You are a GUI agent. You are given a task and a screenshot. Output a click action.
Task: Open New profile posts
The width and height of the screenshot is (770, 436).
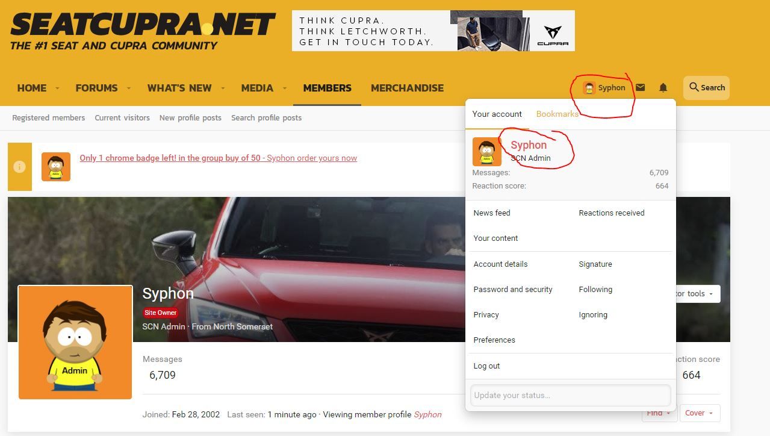tap(190, 118)
